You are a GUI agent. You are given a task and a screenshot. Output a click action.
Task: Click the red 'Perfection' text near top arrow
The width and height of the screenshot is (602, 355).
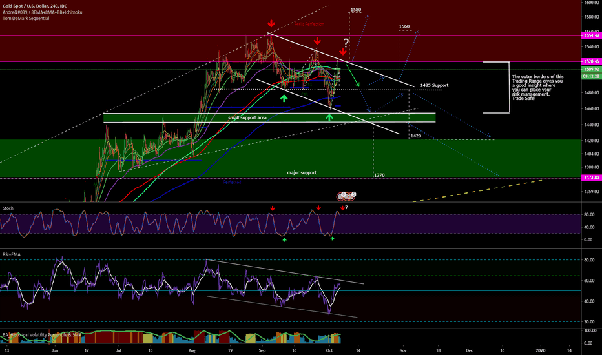click(309, 24)
